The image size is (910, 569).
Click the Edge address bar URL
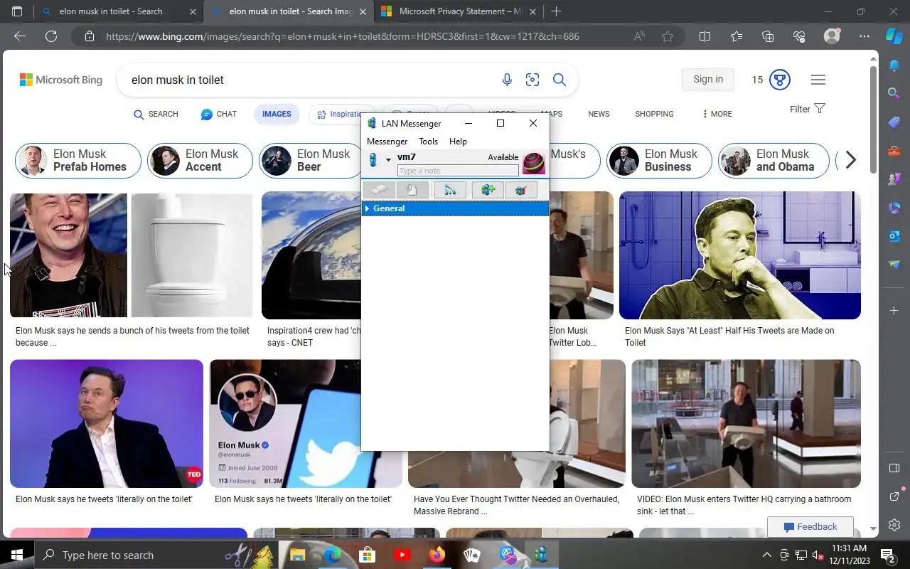coord(343,36)
